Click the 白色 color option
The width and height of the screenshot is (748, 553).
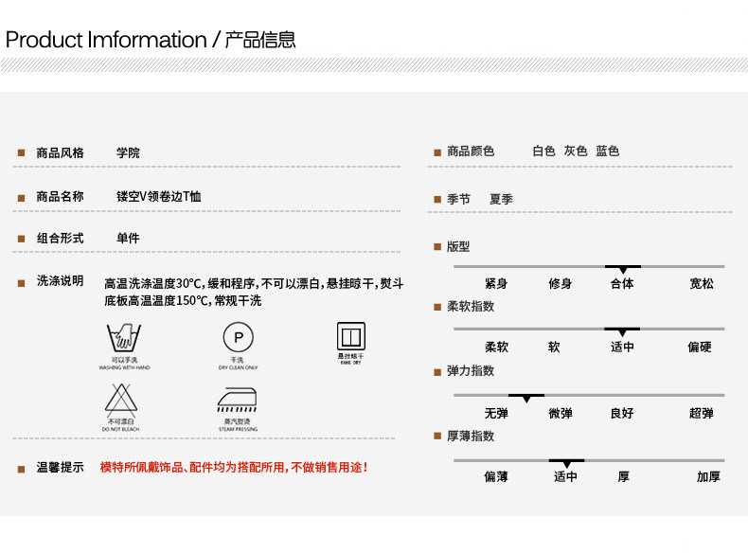pos(543,152)
